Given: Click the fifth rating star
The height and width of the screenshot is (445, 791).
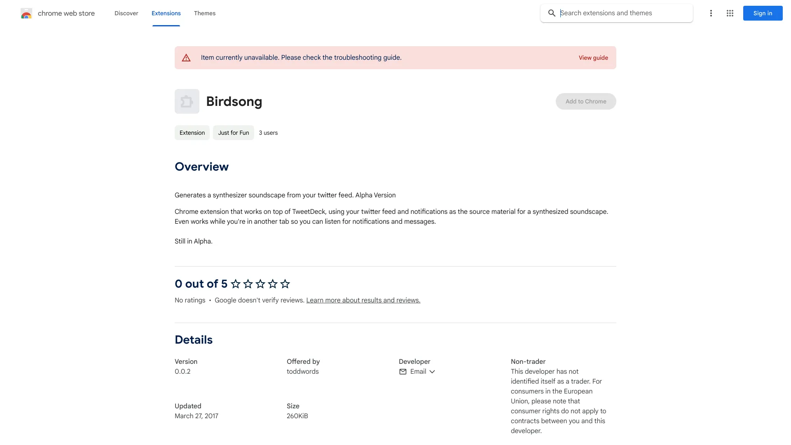Looking at the screenshot, I should 285,284.
